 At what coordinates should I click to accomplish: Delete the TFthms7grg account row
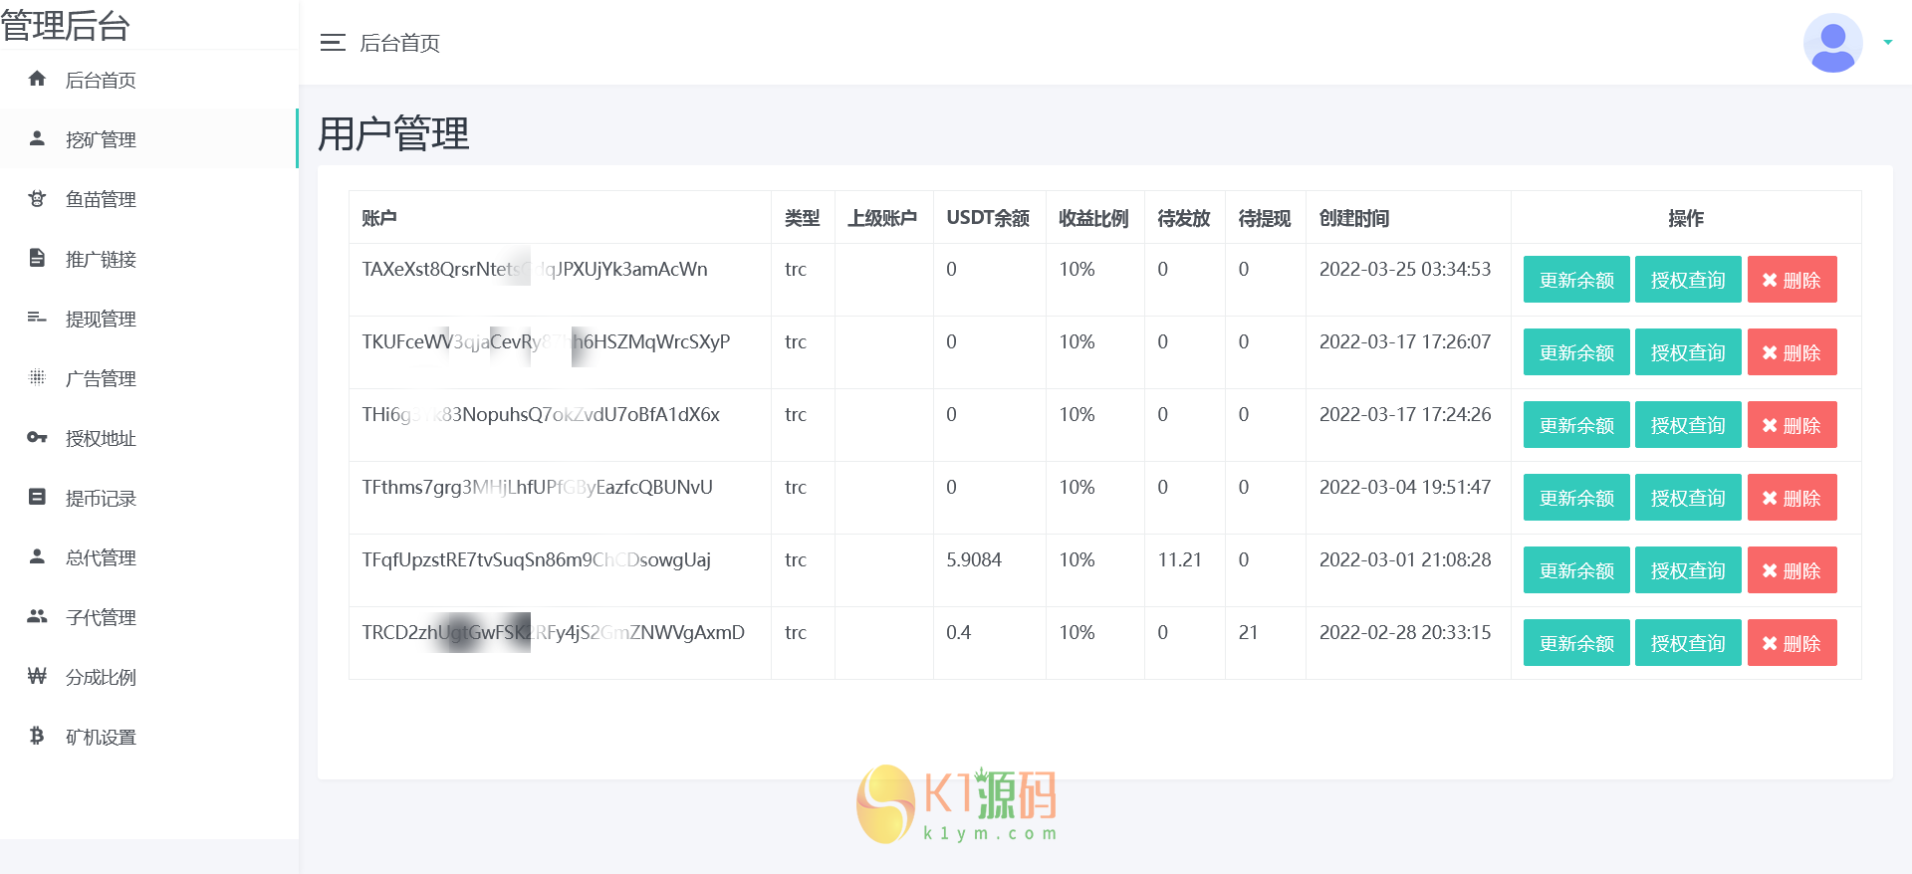coord(1792,498)
